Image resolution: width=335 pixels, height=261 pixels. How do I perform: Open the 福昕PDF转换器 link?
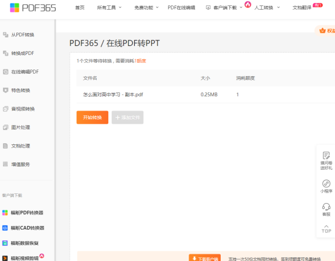coord(27,213)
